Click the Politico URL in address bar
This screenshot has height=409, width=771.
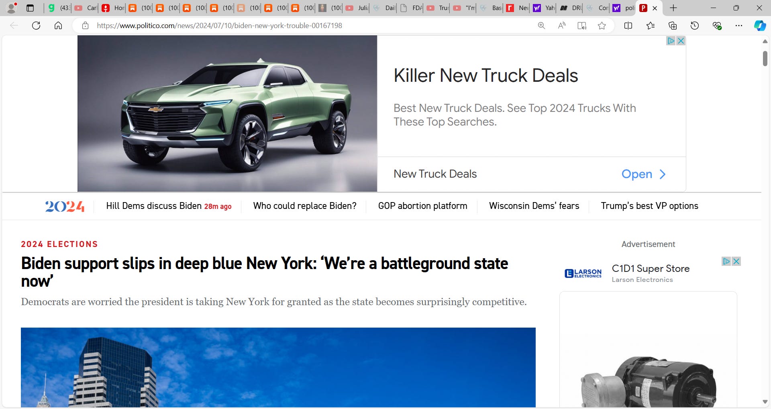pos(219,26)
